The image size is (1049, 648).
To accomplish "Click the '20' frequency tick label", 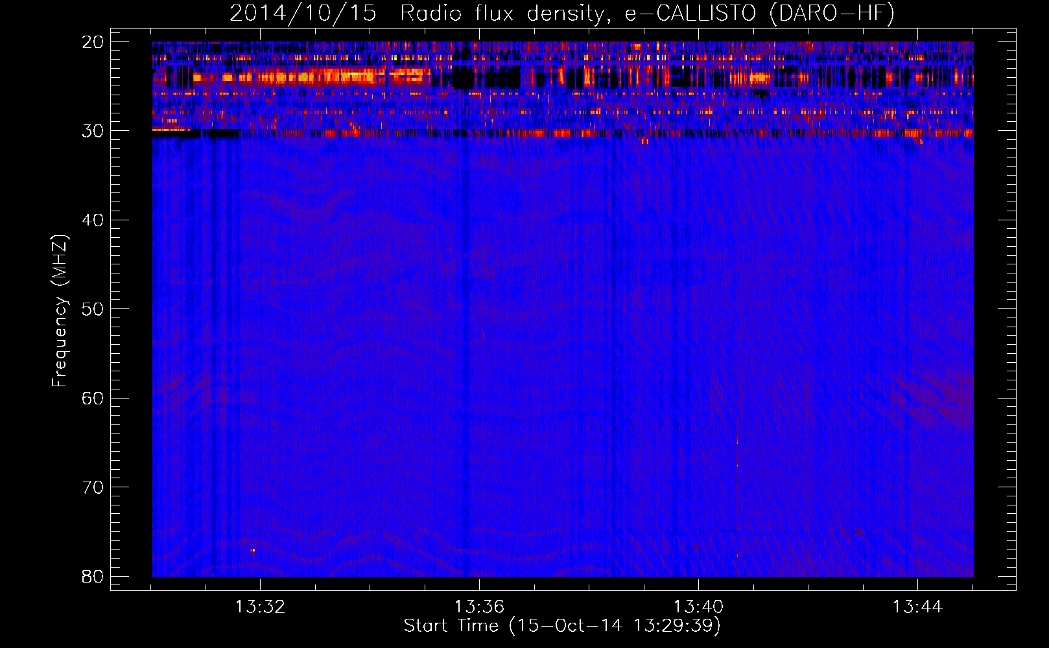I will 93,42.
